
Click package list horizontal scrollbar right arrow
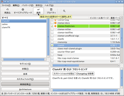(x=119, y=65)
